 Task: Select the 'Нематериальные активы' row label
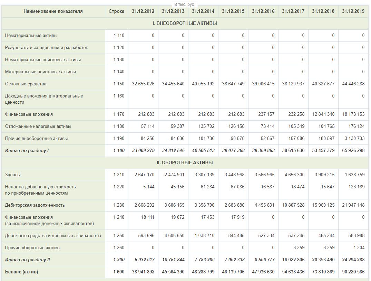coord(31,36)
